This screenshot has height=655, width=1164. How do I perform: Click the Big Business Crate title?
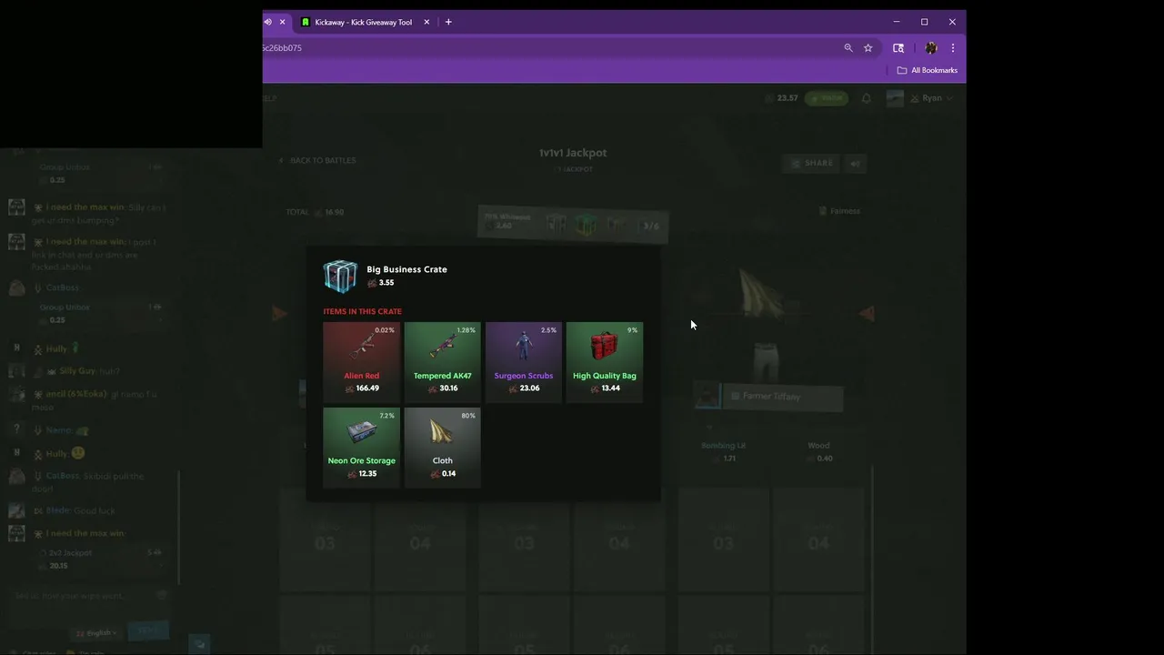click(x=406, y=269)
